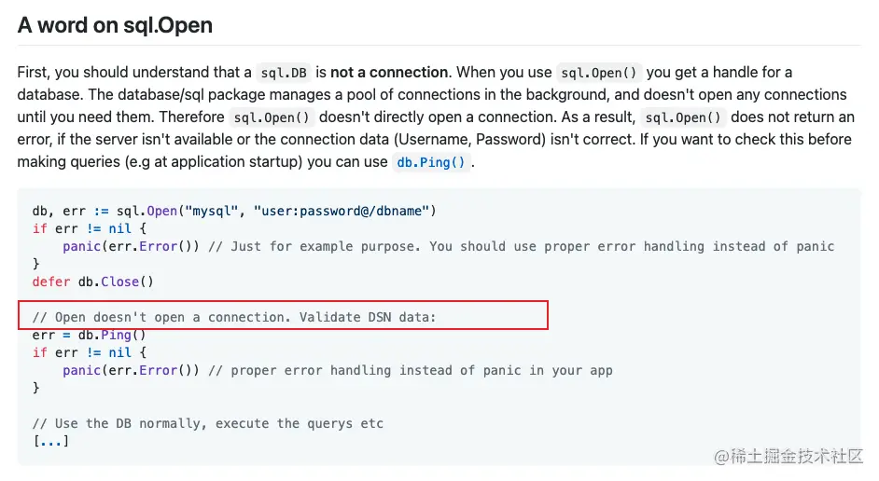
Task: Click the "sql.Open" call in the code block
Action: (149, 211)
